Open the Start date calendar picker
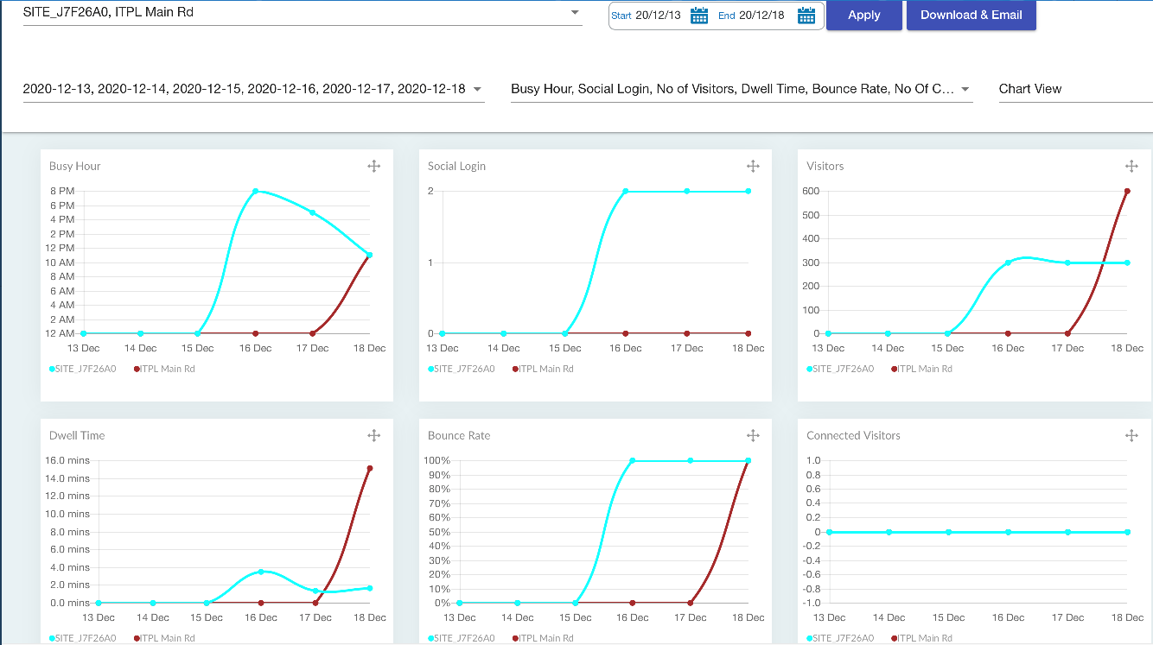 [x=699, y=16]
